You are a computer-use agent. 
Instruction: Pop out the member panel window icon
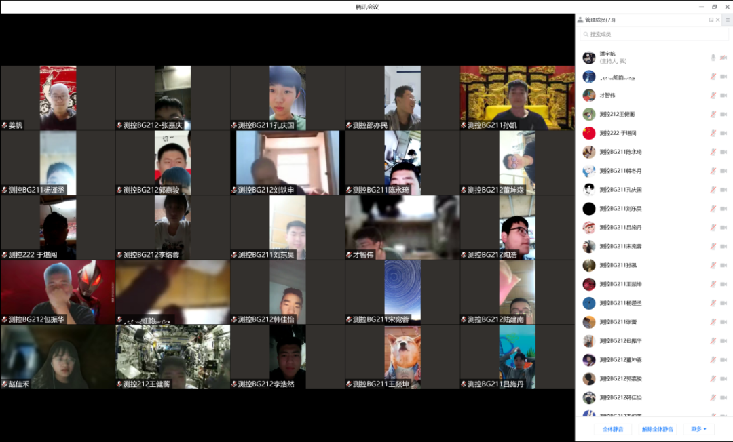point(711,20)
